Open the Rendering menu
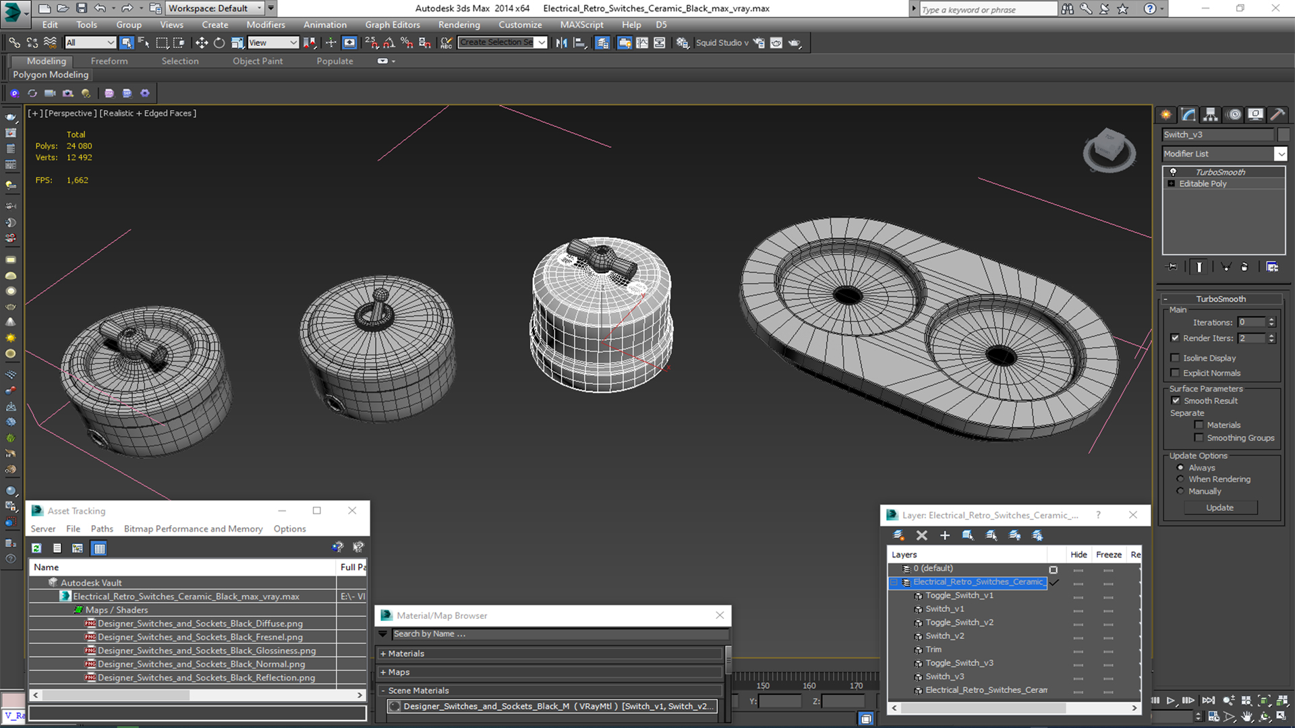The width and height of the screenshot is (1295, 728). (459, 24)
